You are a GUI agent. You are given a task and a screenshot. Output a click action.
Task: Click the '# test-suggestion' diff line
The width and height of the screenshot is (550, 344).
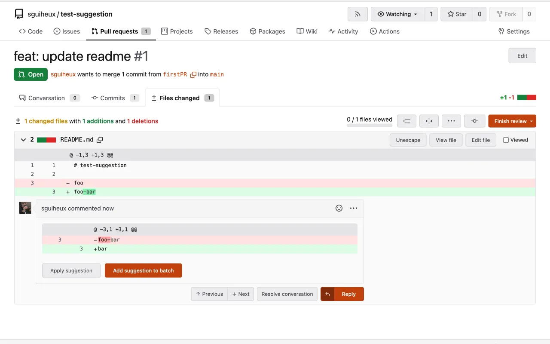click(x=275, y=165)
